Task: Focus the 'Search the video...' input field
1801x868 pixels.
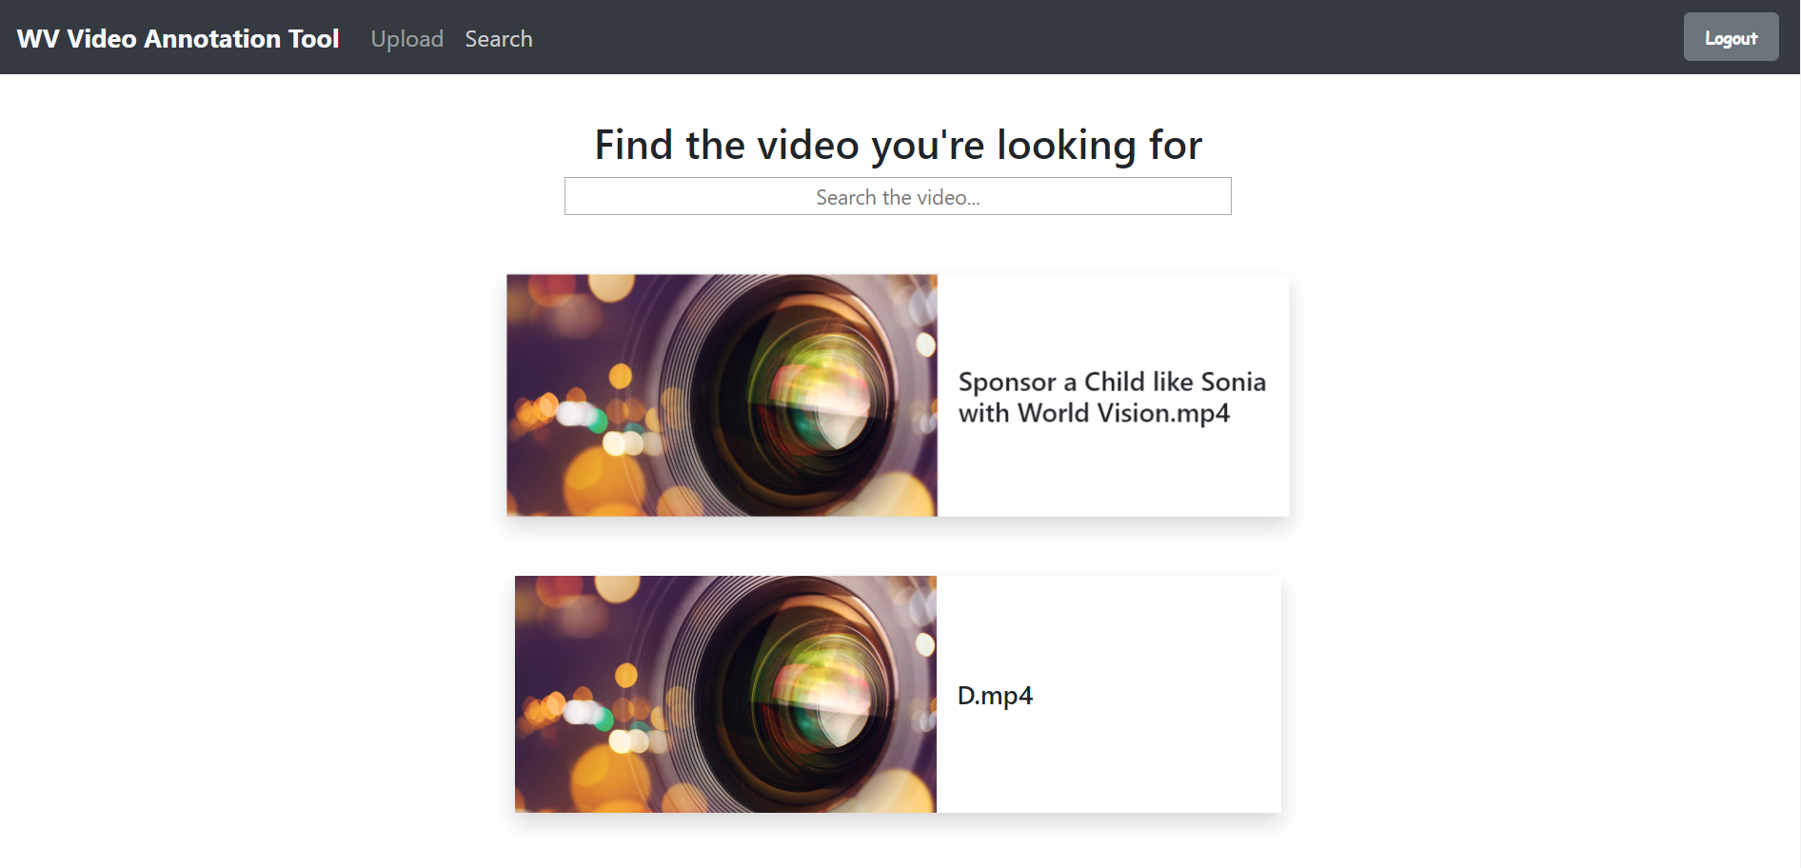Action: click(x=897, y=197)
